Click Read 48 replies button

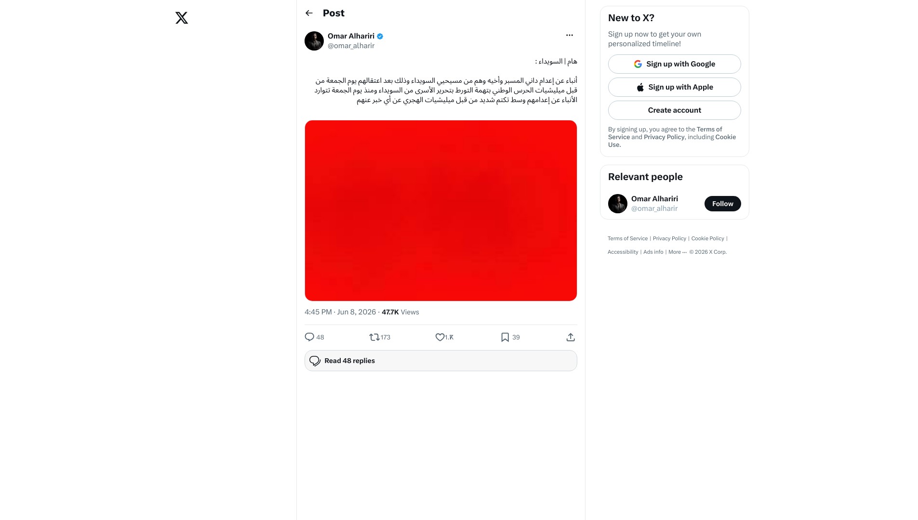pos(440,361)
